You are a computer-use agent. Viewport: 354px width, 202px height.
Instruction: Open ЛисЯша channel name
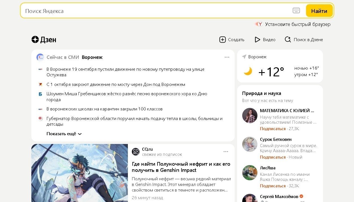268,168
